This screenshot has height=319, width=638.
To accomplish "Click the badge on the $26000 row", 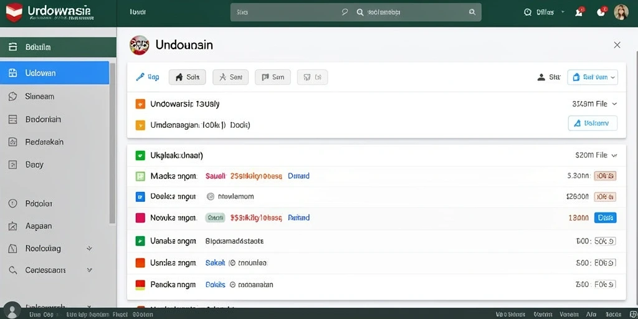I will click(605, 197).
